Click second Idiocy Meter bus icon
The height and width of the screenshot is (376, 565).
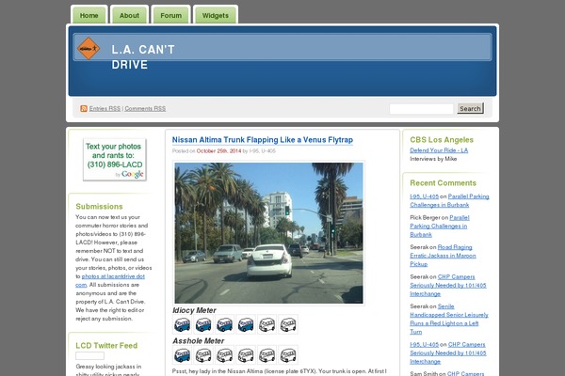203,324
